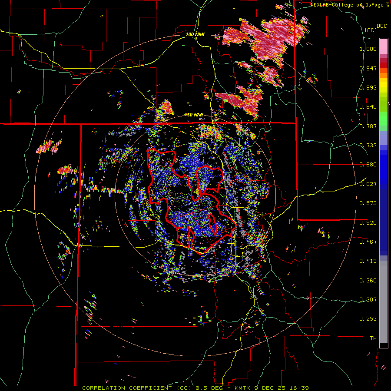The width and height of the screenshot is (391, 391).
Task: Click the Correlation Coefficient caption at bottom
Action: click(x=195, y=388)
